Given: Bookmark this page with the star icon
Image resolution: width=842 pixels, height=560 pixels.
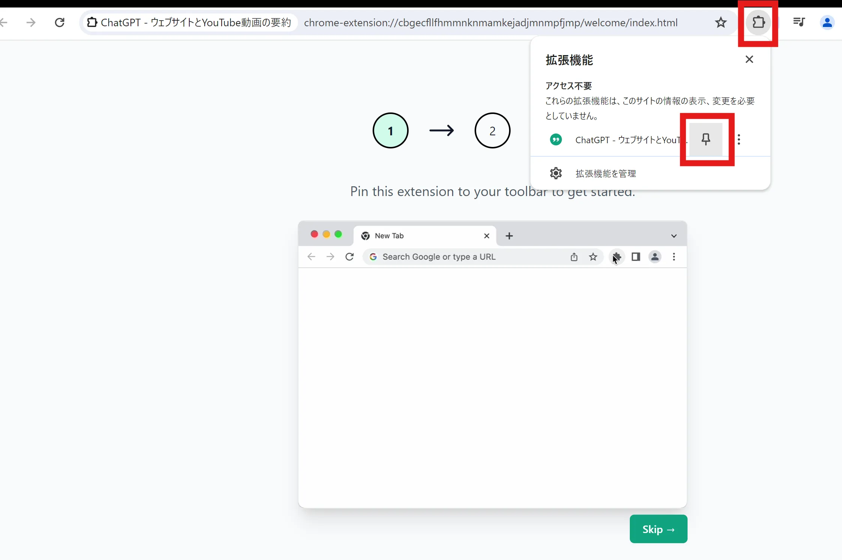Looking at the screenshot, I should click(x=721, y=22).
